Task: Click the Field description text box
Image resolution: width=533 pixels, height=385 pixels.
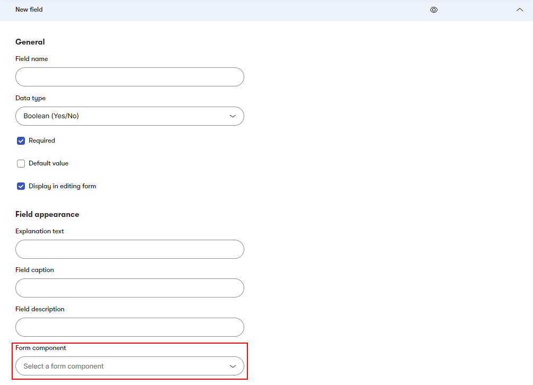Action: tap(129, 327)
